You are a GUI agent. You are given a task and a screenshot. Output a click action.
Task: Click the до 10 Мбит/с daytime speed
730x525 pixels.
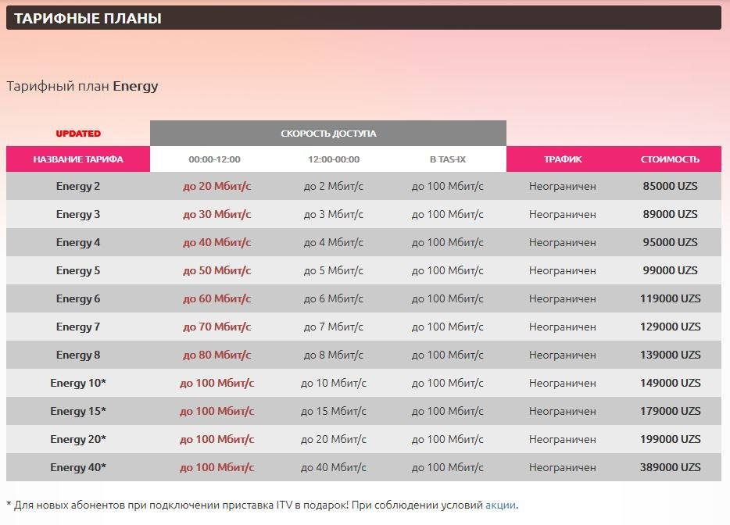[333, 383]
